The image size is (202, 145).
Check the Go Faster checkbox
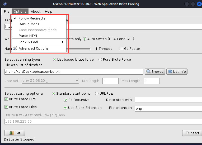pyautogui.click(x=121, y=49)
